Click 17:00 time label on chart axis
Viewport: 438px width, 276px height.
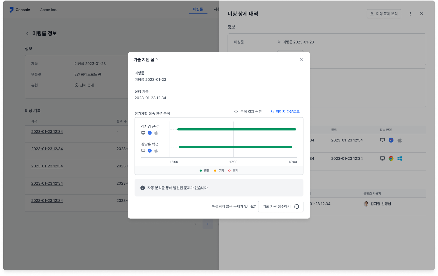coord(233,162)
